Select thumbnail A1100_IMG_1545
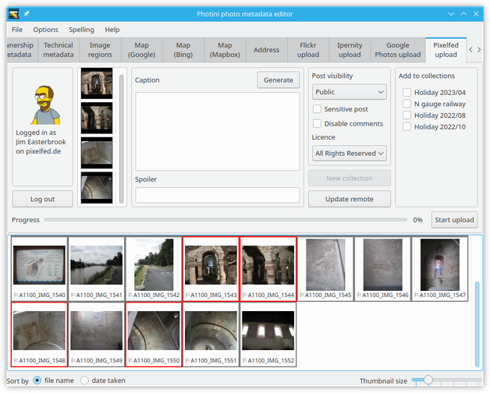Screen dimensions: 490x393 [325, 269]
